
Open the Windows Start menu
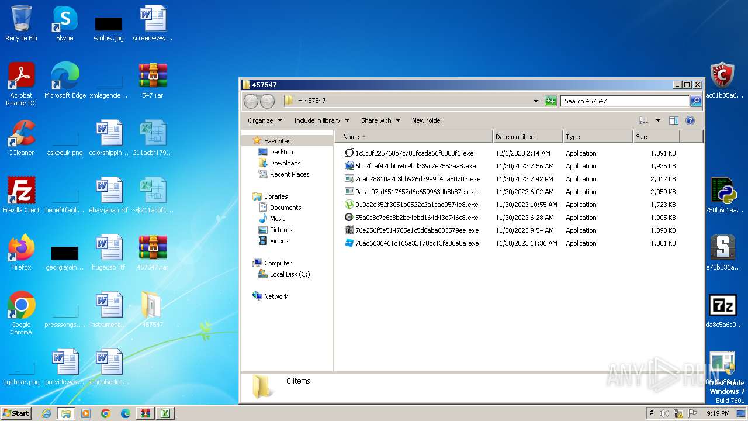pyautogui.click(x=16, y=413)
